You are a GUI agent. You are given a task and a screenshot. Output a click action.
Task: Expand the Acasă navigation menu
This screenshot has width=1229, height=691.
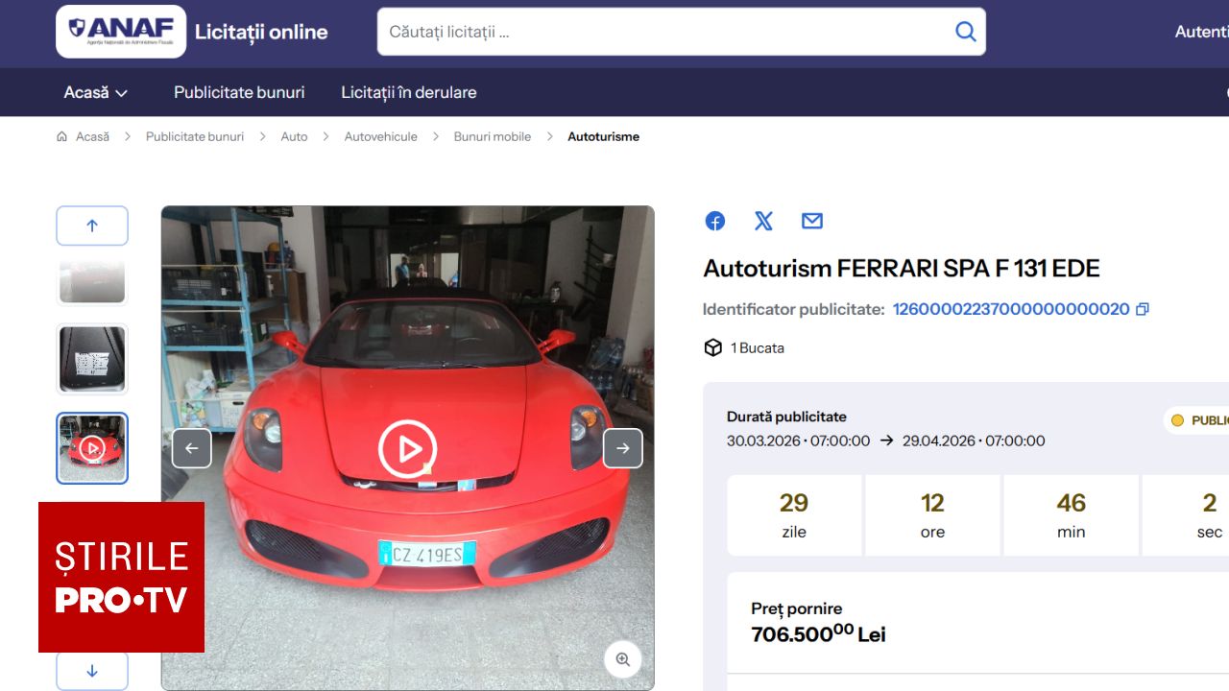point(95,92)
